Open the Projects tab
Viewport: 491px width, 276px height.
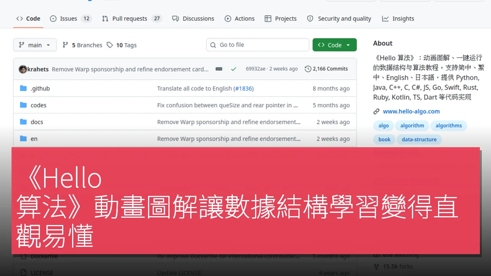coord(281,18)
